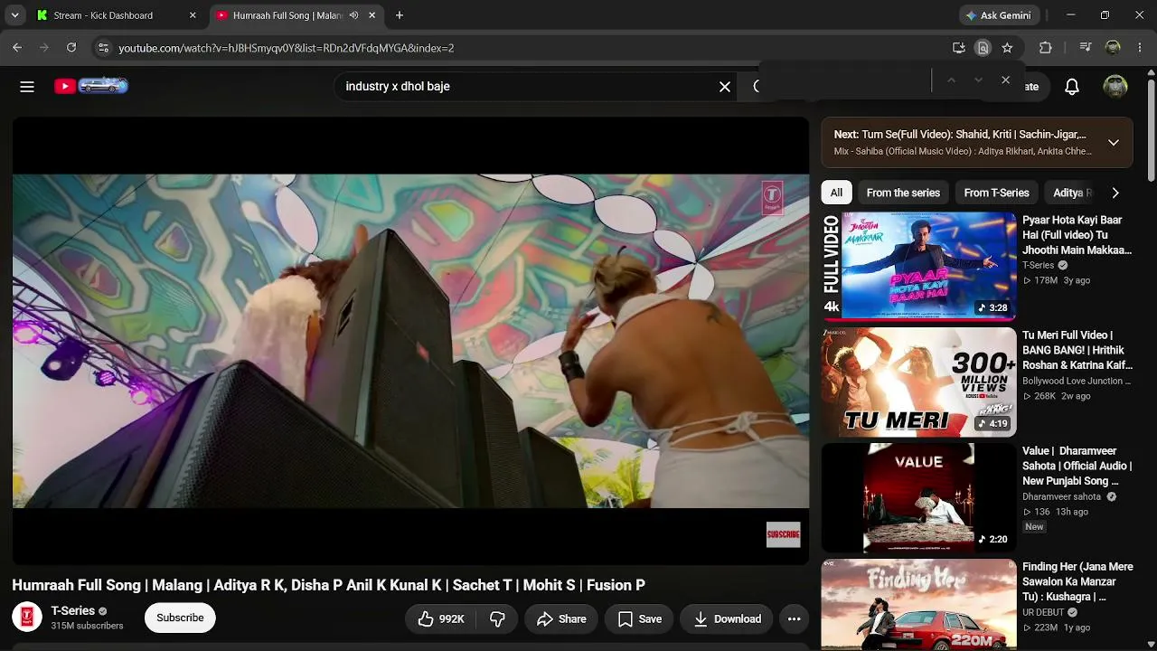Image resolution: width=1157 pixels, height=651 pixels.
Task: Open Chrome three-dot menu
Action: click(x=1140, y=48)
